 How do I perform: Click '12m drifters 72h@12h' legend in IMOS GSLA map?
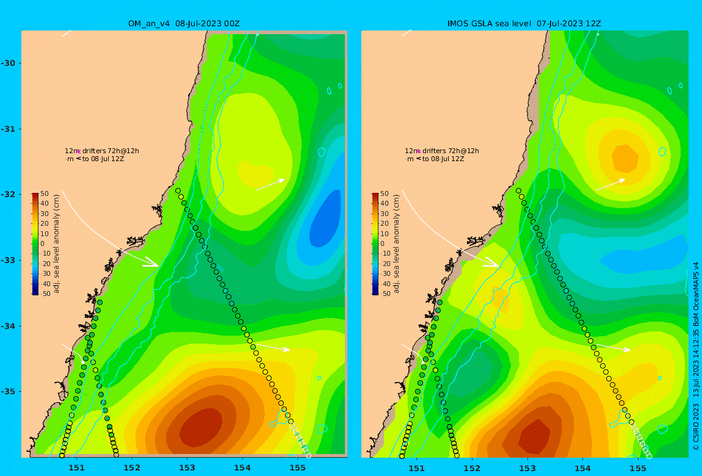coord(442,151)
